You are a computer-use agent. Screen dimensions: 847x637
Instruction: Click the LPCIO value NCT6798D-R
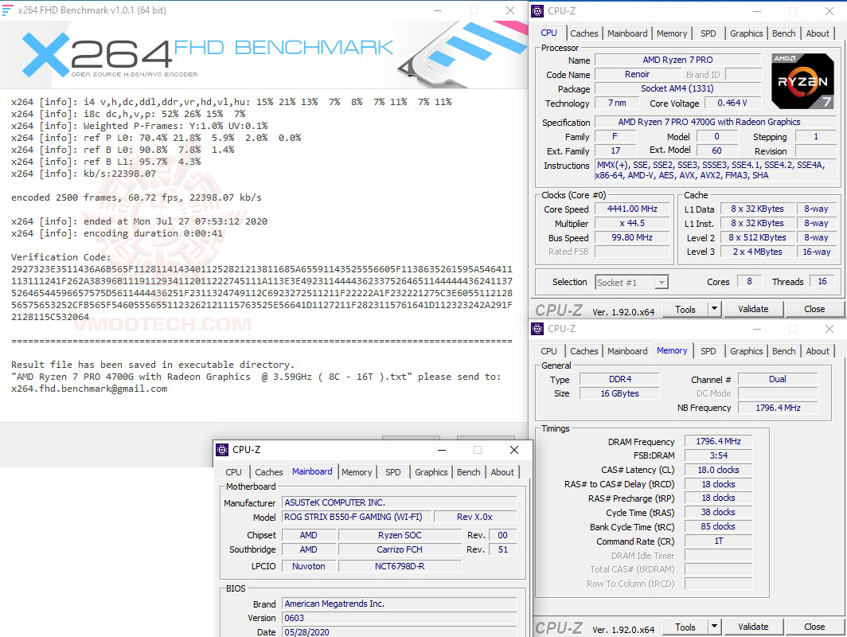[400, 566]
